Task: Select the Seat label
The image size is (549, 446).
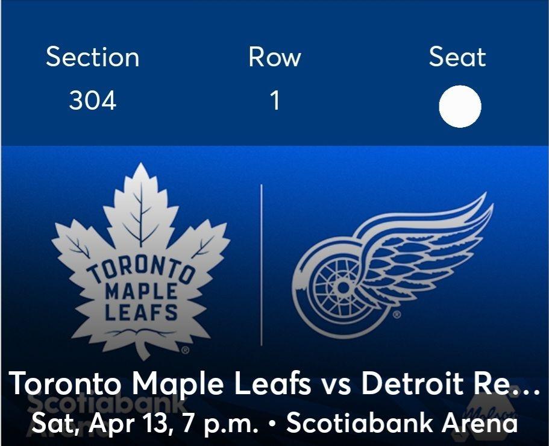Action: click(x=457, y=57)
